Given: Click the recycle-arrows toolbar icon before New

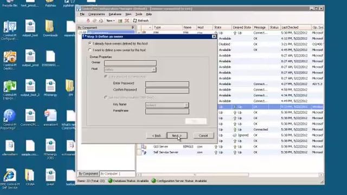Looking at the screenshot, I should (x=101, y=21).
